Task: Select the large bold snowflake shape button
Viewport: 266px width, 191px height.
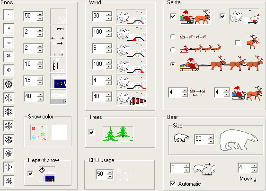Action: 9,84
